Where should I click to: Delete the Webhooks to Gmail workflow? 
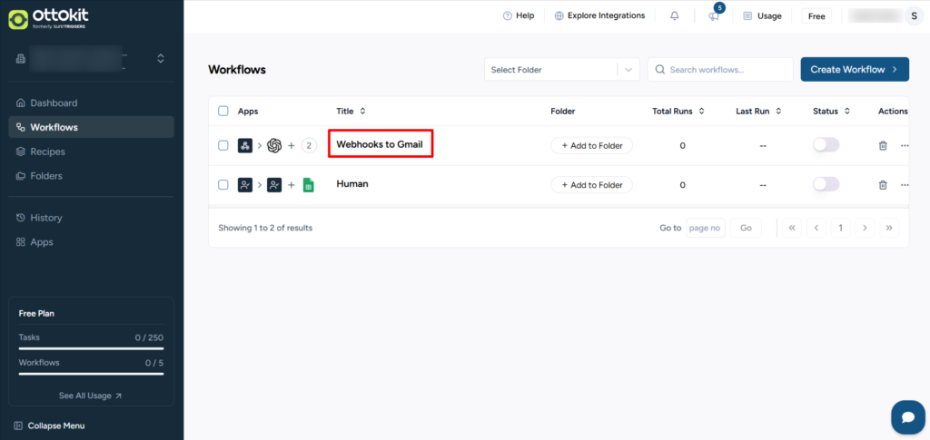pyautogui.click(x=883, y=145)
